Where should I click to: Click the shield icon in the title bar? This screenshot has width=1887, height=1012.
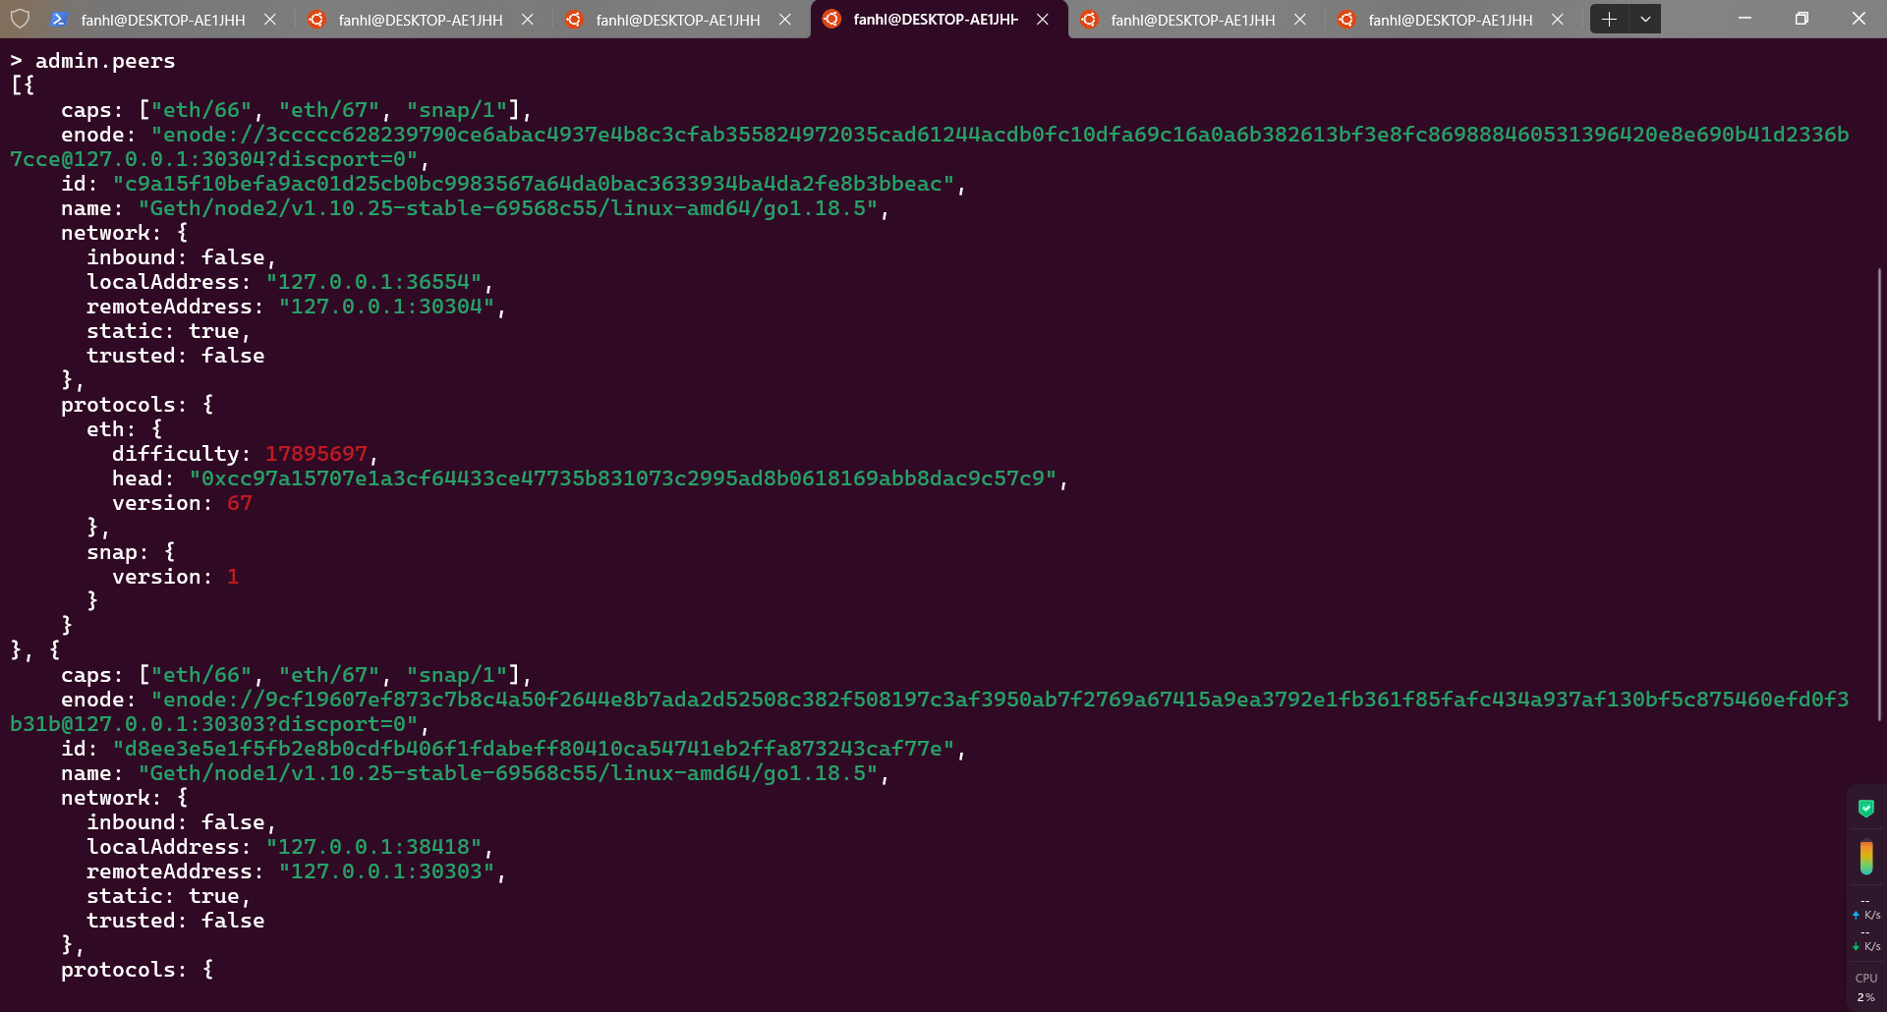click(20, 19)
